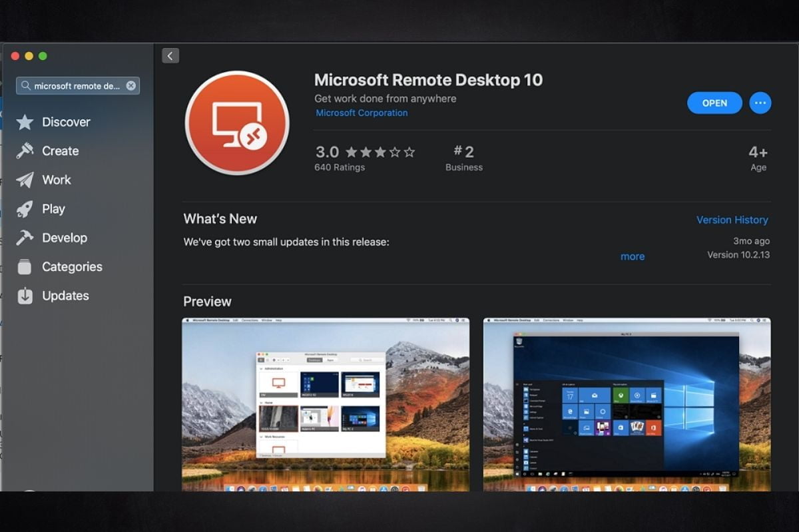
Task: Open the three-dot more options menu
Action: click(x=760, y=103)
